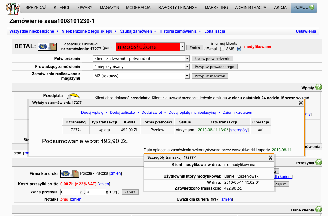Click the Dodaj opłatę manipulacyjną link
This screenshot has height=216, width=328.
tap(192, 113)
